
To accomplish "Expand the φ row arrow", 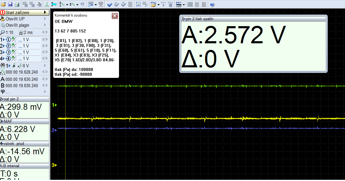I will (x=45, y=91).
